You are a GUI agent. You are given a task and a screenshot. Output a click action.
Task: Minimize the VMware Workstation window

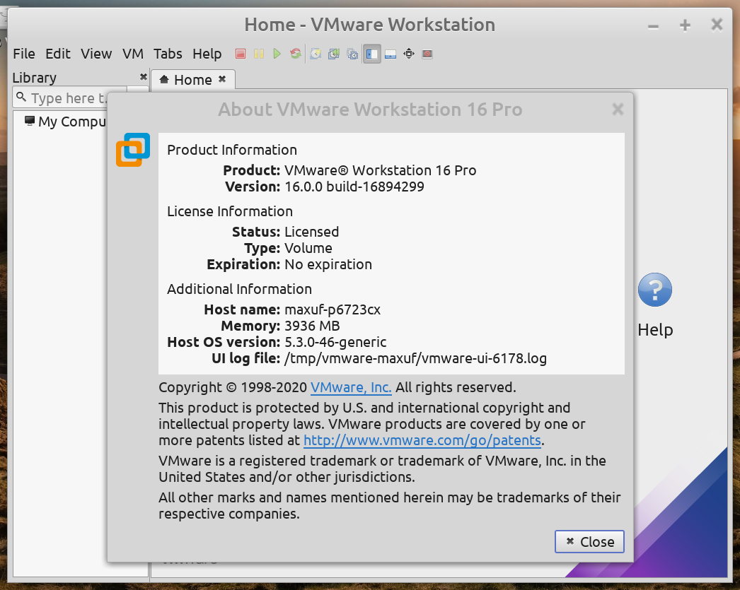pyautogui.click(x=653, y=26)
